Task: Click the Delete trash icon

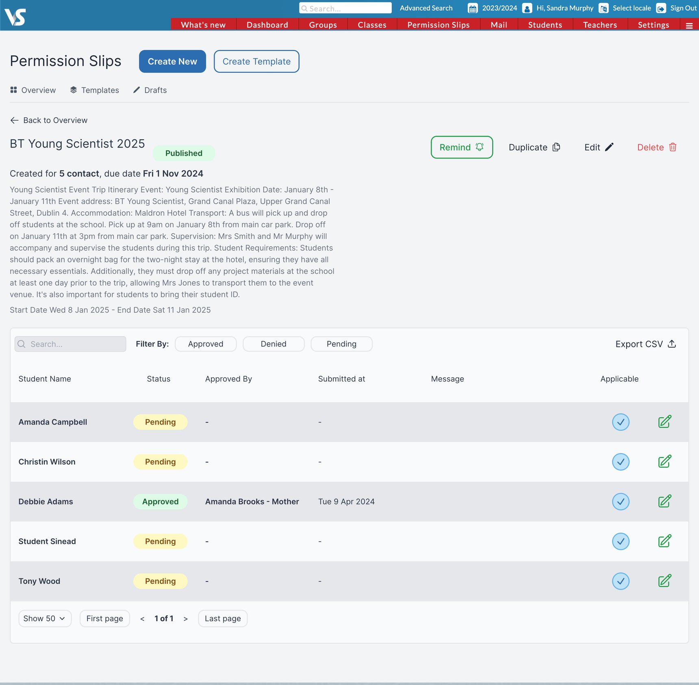Action: tap(673, 147)
